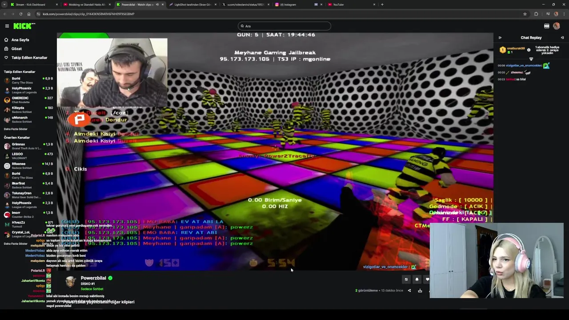Open chat list options icon left of Chat Replay
This screenshot has height=320, width=569.
500,38
